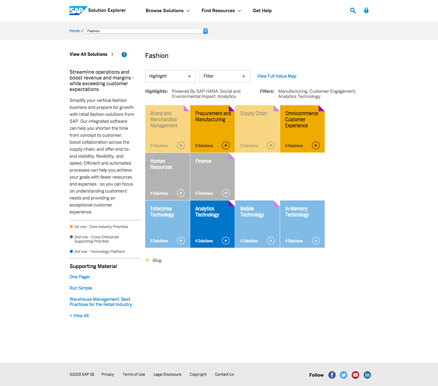Expand Analytics Technology tile plus icon

226,241
